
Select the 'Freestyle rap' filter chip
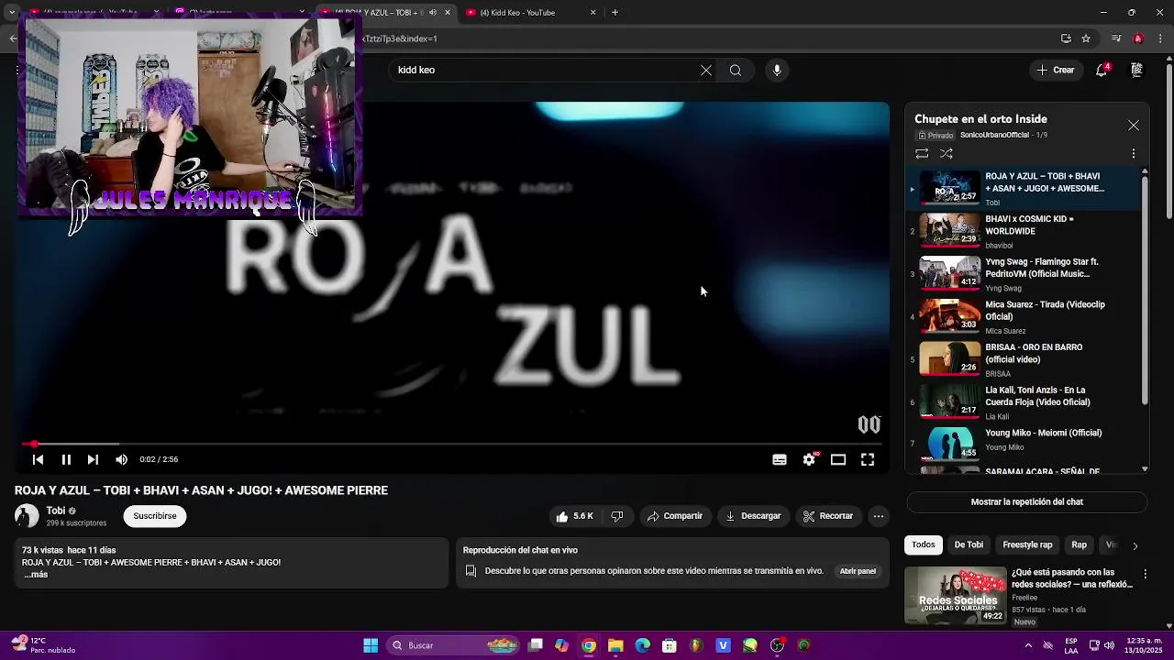[1027, 544]
